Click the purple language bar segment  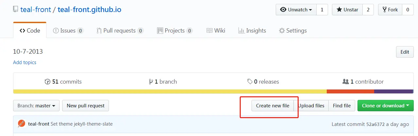point(394,91)
